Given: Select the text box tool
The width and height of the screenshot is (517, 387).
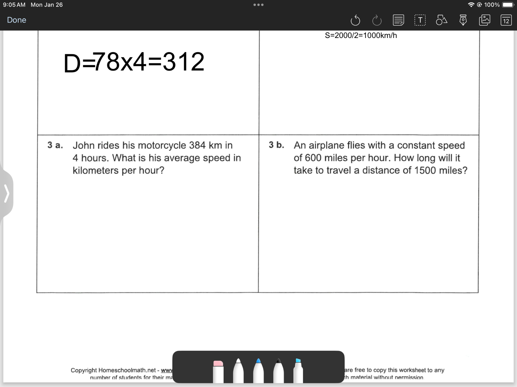Looking at the screenshot, I should coord(420,20).
